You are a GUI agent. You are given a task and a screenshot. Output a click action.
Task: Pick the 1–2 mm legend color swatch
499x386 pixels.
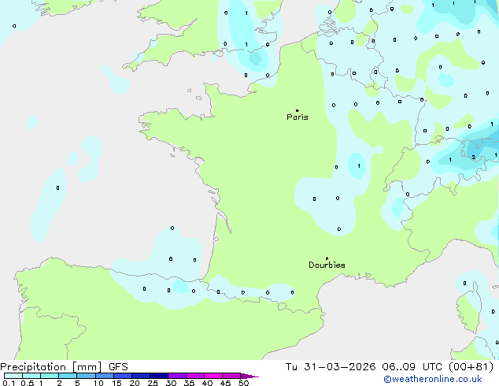[x=50, y=376]
